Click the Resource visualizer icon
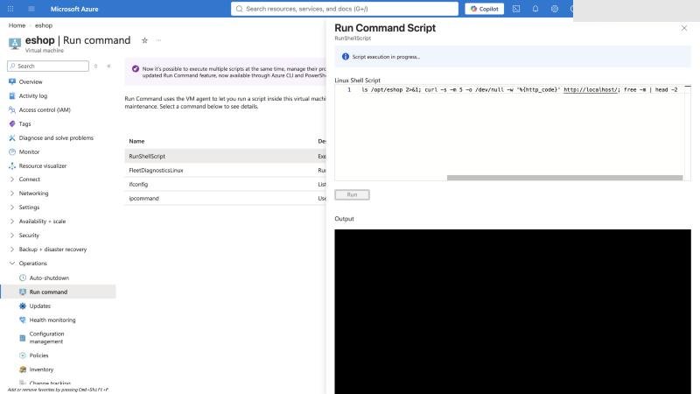The height and width of the screenshot is (394, 700). click(x=12, y=165)
